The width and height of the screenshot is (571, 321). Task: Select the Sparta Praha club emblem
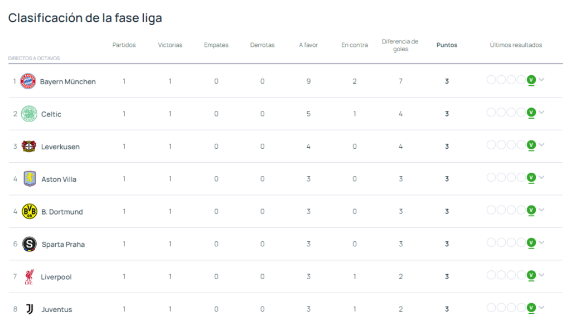pyautogui.click(x=28, y=244)
